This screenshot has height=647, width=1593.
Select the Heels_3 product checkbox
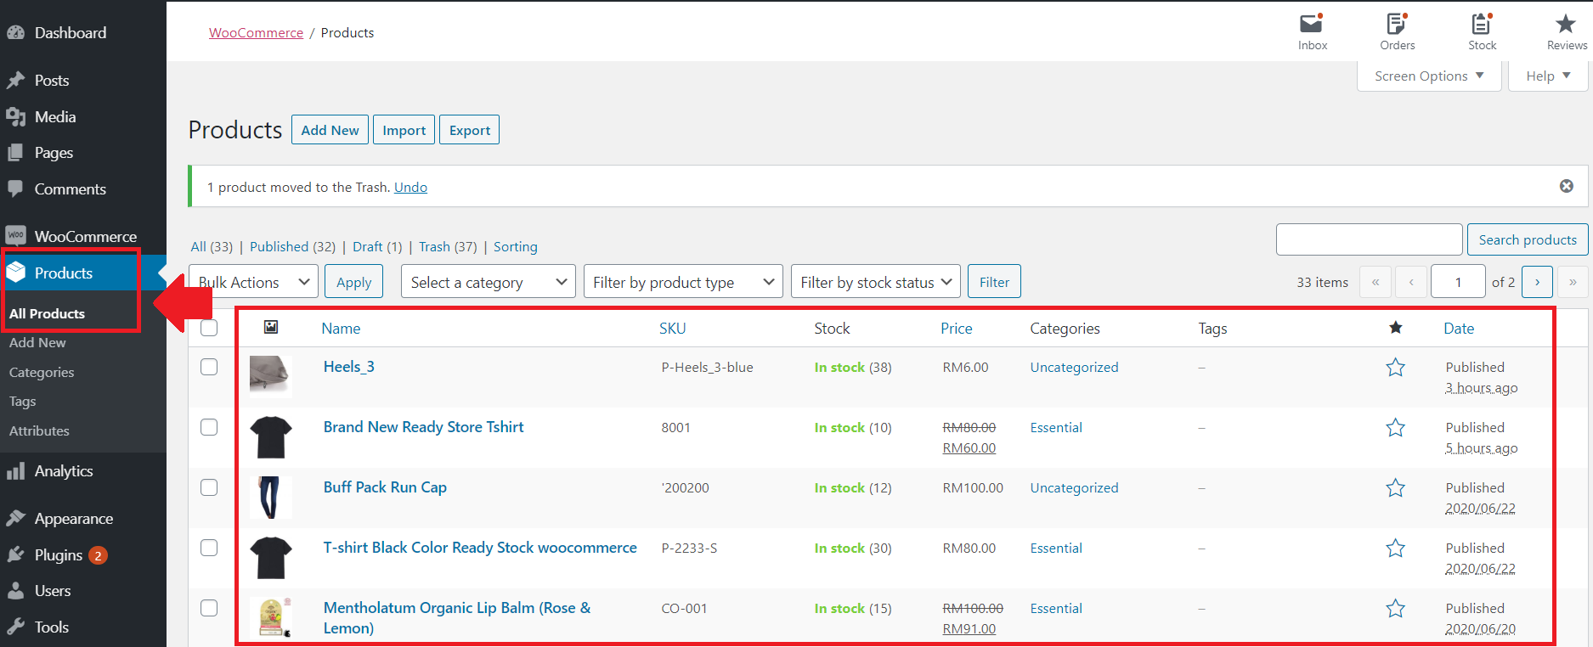(209, 367)
